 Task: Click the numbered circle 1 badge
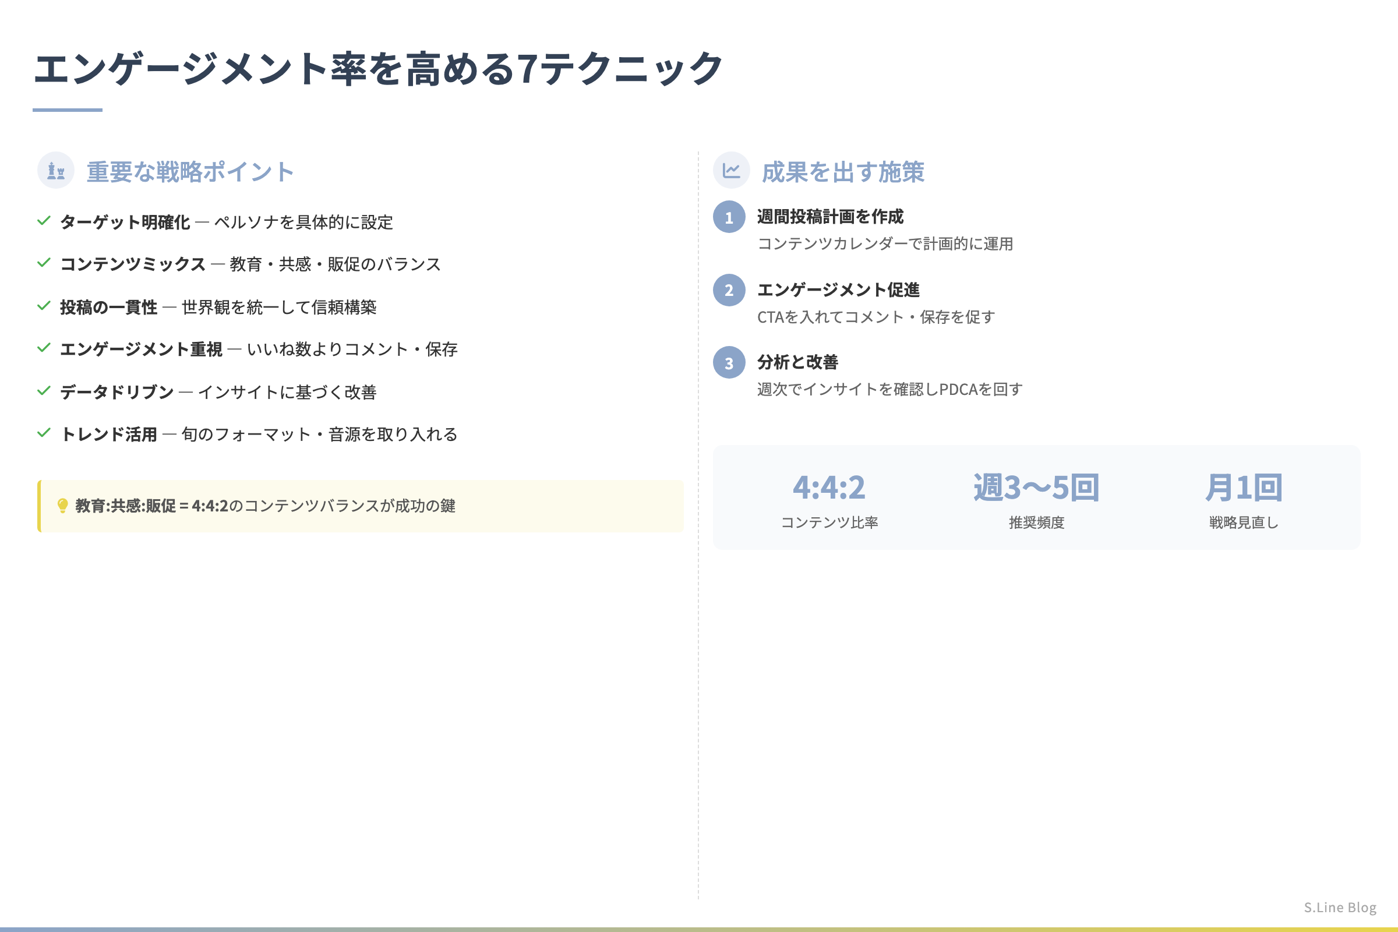pyautogui.click(x=729, y=217)
